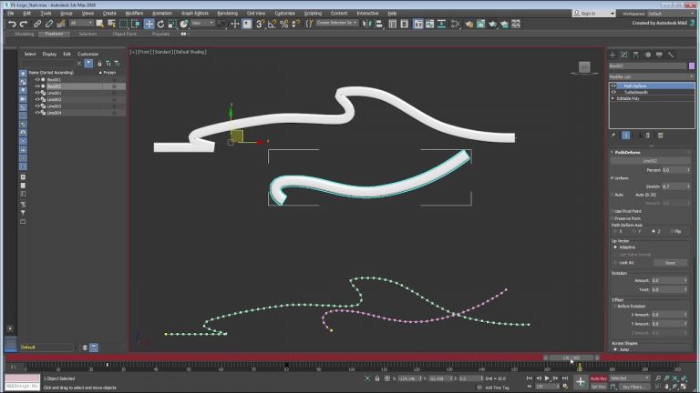
Task: Toggle the Uniform checkbox
Action: 612,177
